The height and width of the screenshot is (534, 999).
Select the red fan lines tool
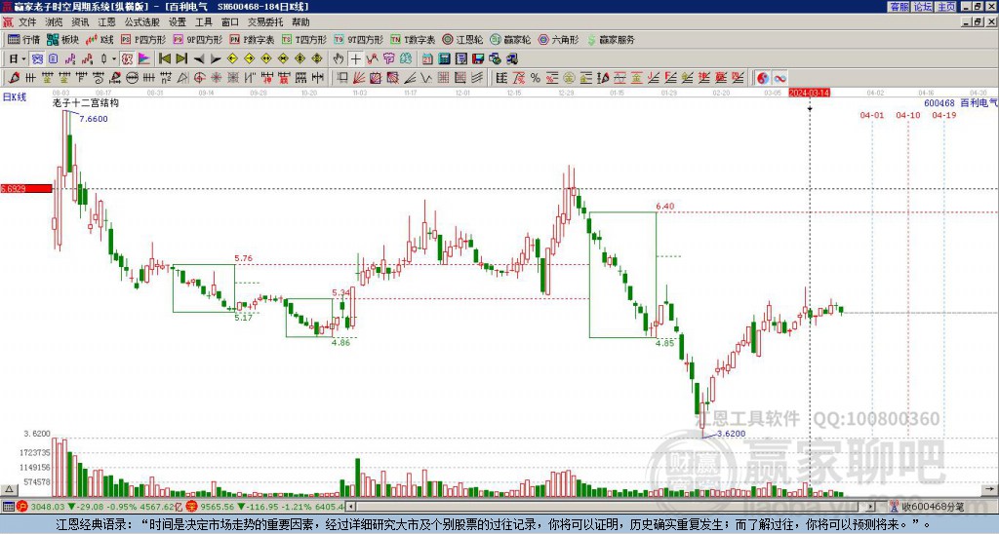359,78
